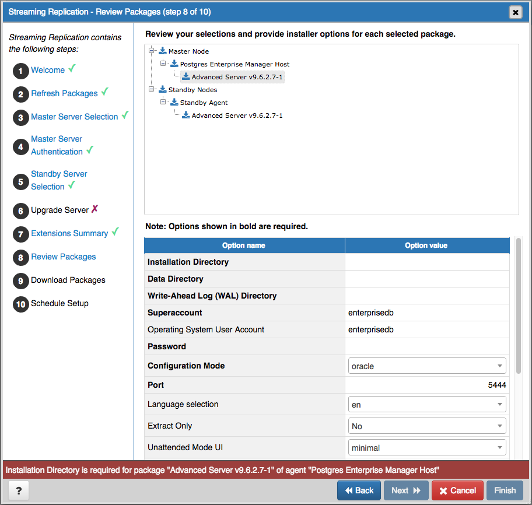Go to the Master Server Selection step
The width and height of the screenshot is (532, 505).
point(74,117)
